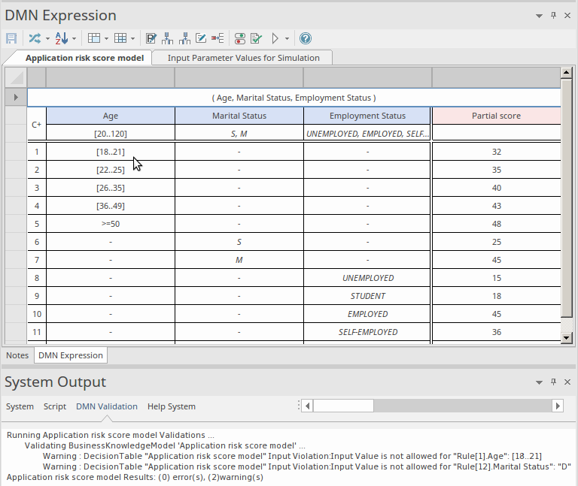This screenshot has height=486, width=578.
Task: Expand the decision table row arrow
Action: 16,98
